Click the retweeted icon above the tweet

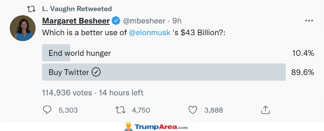pos(31,9)
